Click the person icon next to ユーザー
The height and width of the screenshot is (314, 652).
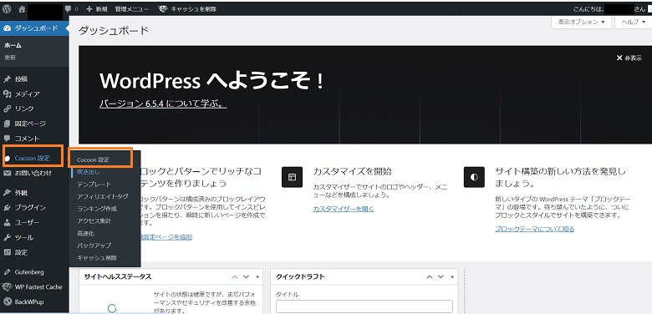(x=7, y=223)
